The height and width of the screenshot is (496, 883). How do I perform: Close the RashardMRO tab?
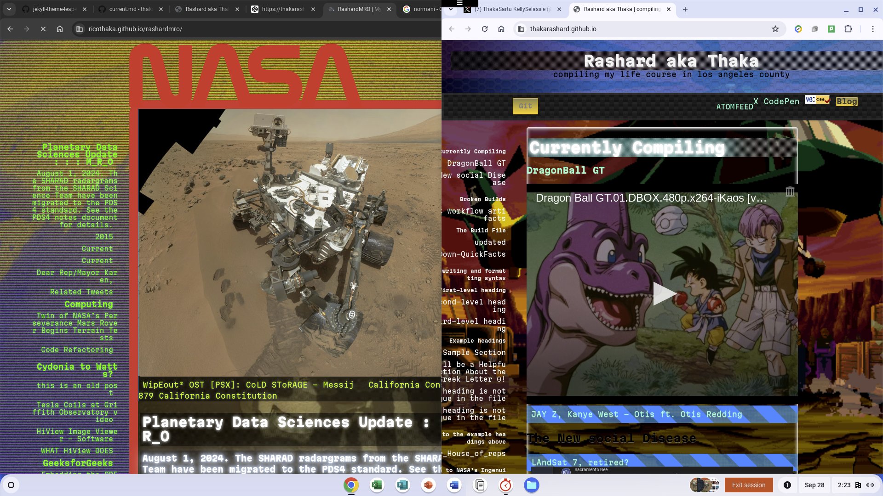pos(389,9)
